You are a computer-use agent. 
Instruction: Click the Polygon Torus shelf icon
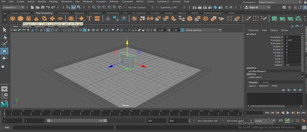coord(44,18)
